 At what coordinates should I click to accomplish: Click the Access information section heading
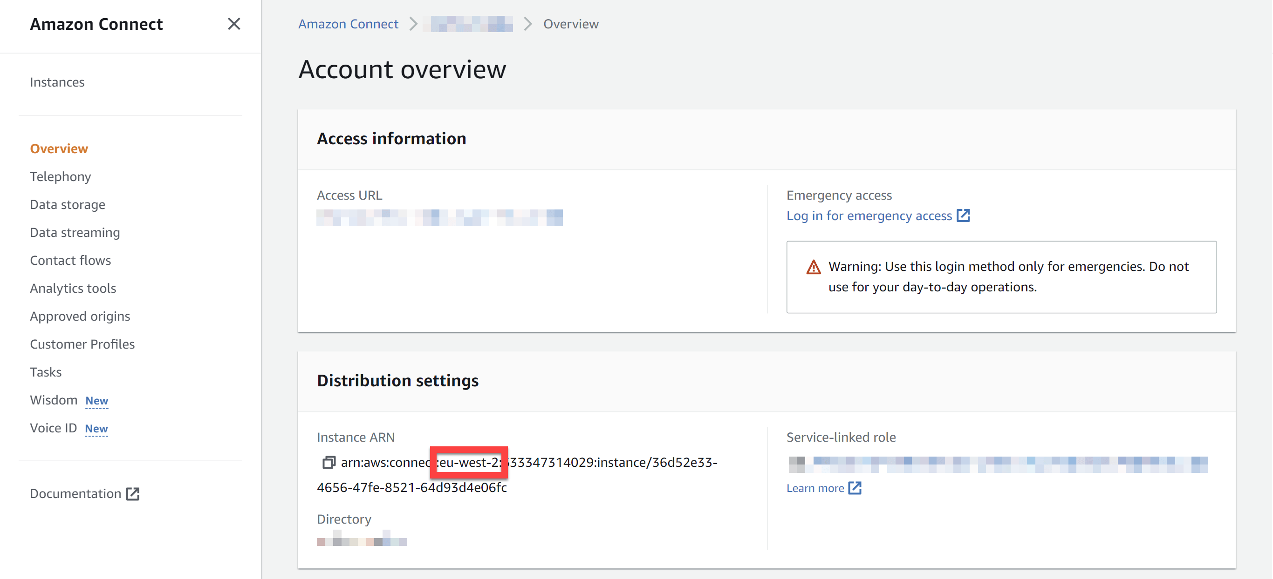(x=391, y=139)
